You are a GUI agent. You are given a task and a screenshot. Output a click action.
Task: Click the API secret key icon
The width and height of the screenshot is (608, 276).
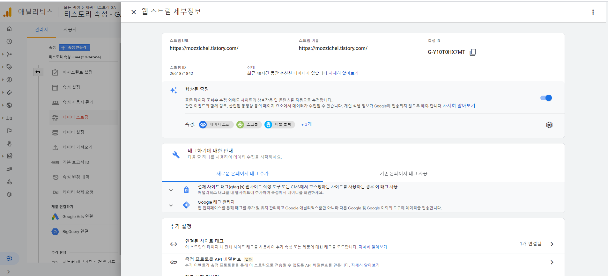click(174, 262)
